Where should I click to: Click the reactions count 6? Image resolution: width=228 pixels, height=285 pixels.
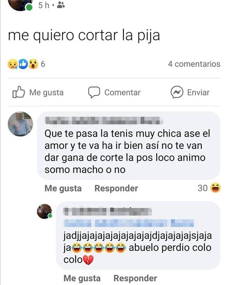tap(43, 64)
